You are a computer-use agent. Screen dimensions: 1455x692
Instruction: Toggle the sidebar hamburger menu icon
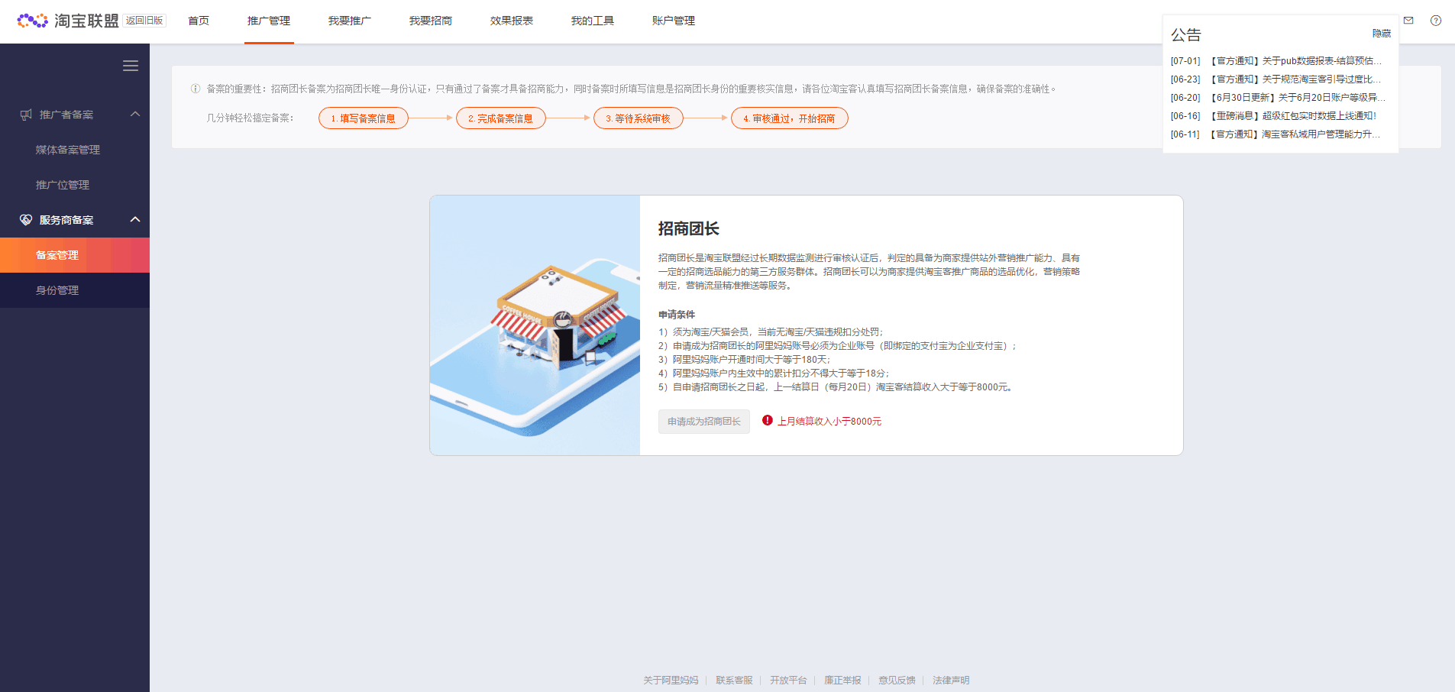click(131, 66)
